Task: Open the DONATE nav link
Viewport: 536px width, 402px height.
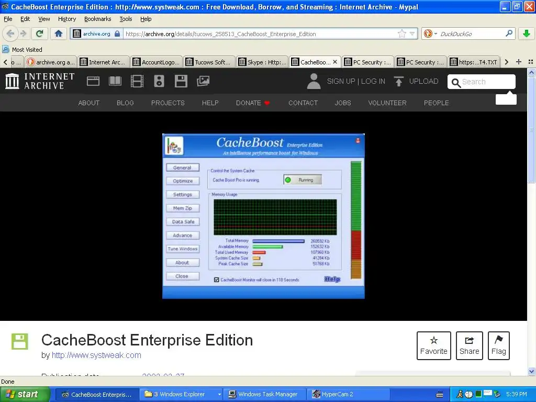Action: [x=253, y=103]
